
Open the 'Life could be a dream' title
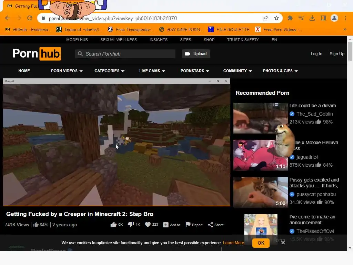click(312, 106)
